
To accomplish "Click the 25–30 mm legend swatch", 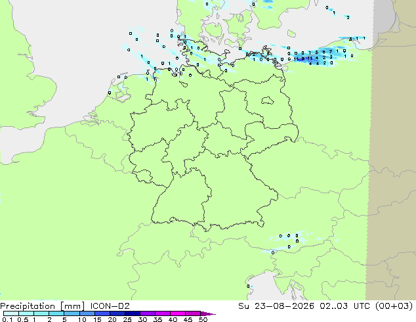I will (x=133, y=313).
